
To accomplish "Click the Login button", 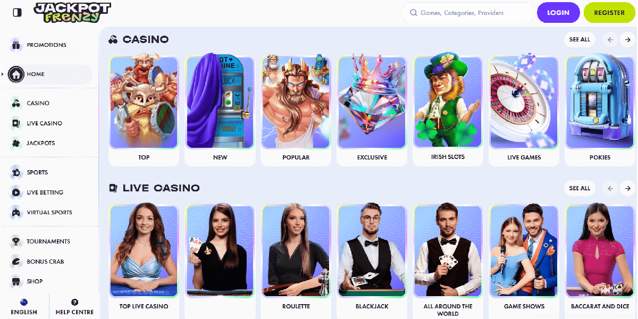I will [x=558, y=13].
